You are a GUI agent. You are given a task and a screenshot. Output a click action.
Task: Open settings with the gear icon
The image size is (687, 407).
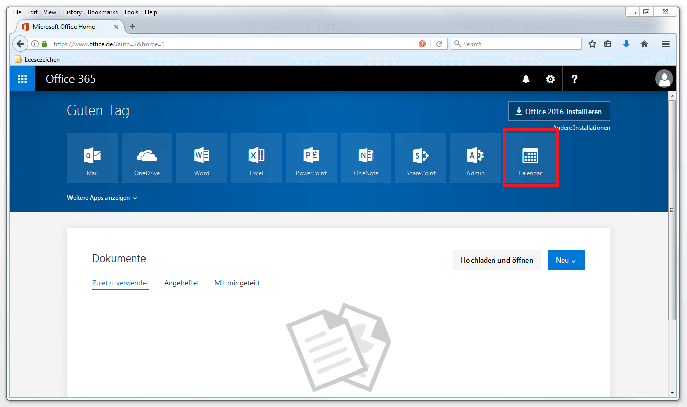tap(550, 79)
